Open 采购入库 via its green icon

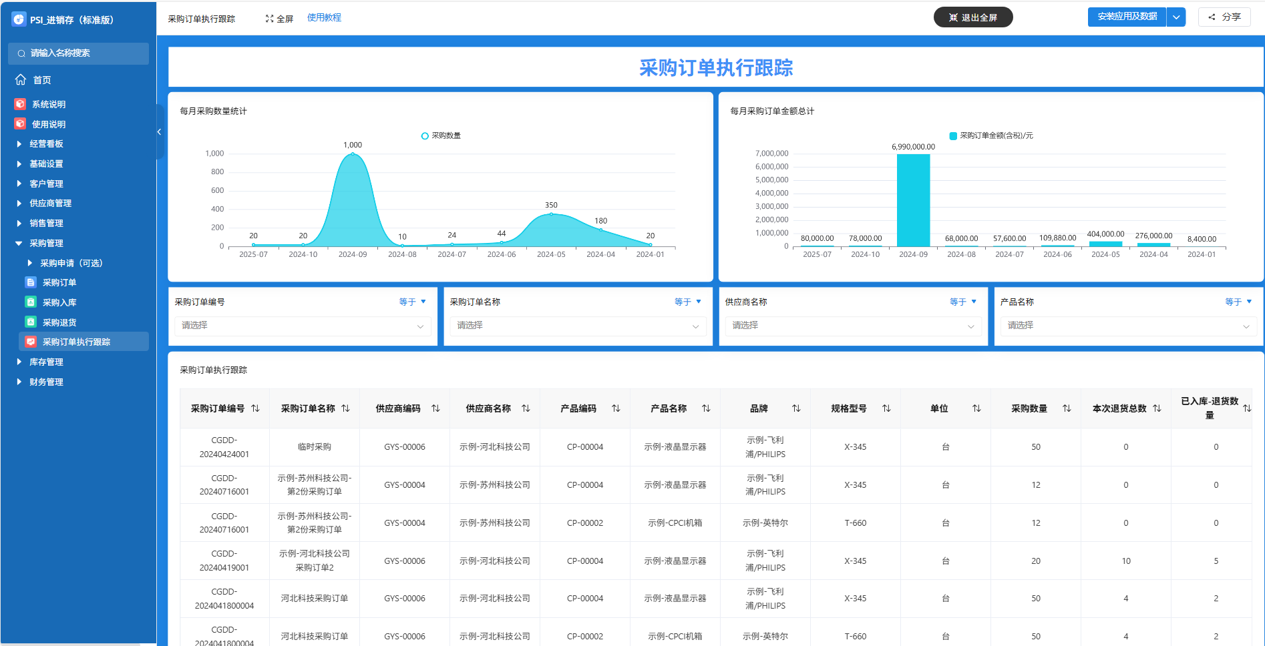pyautogui.click(x=31, y=302)
